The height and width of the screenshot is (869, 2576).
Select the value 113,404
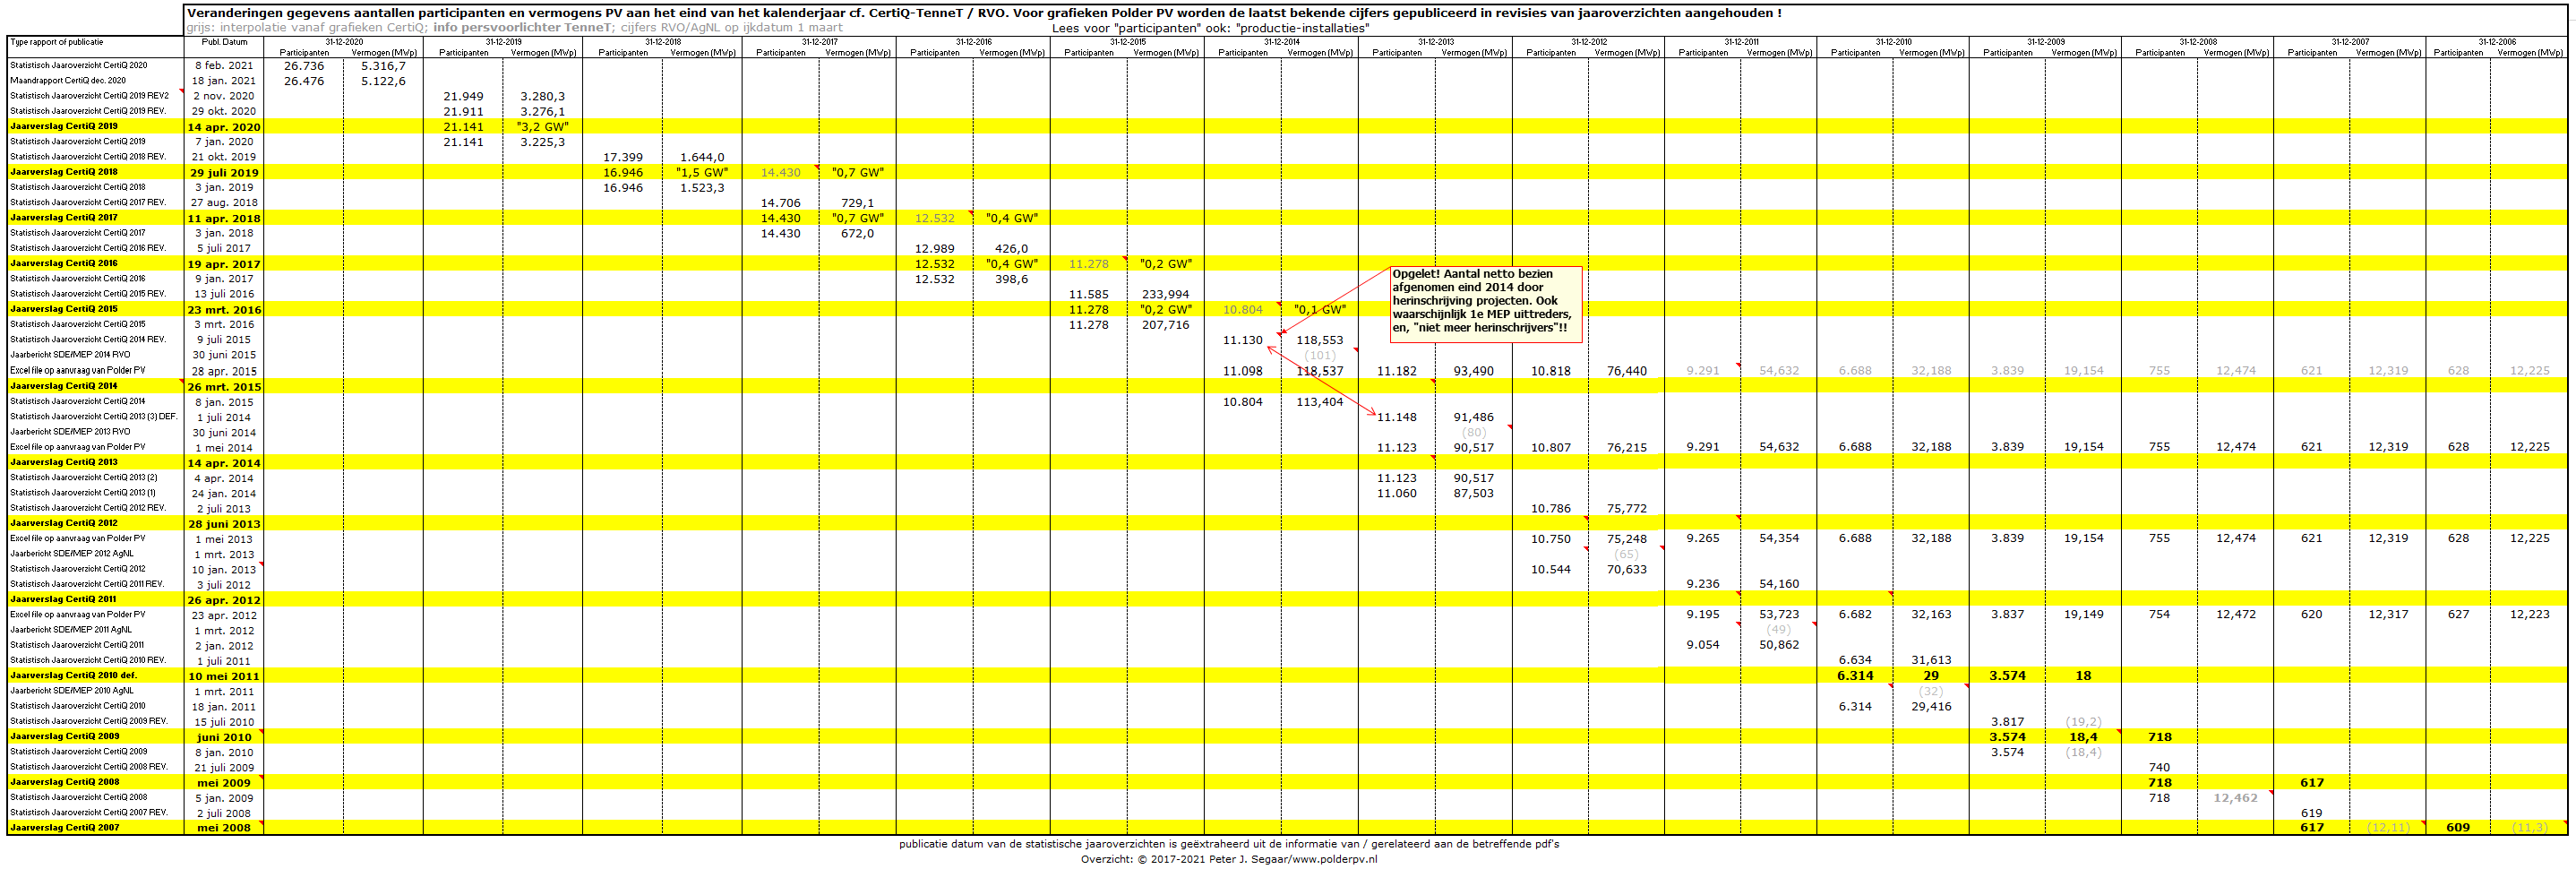click(1320, 402)
